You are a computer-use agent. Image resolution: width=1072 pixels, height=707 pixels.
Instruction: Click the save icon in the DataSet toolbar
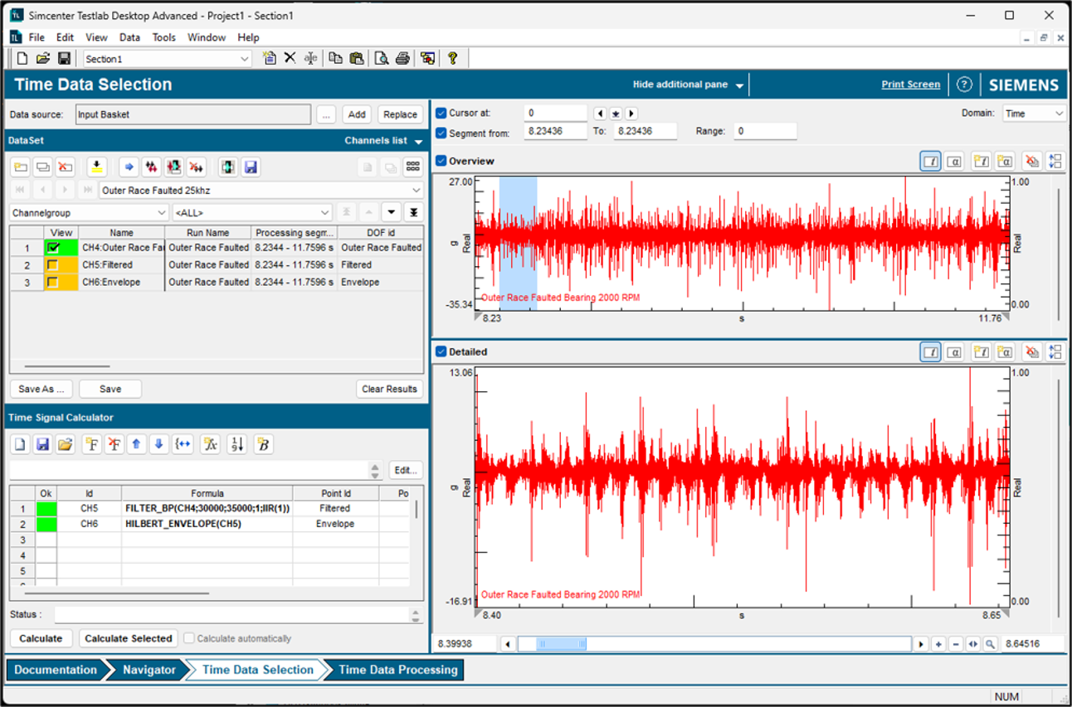[250, 167]
